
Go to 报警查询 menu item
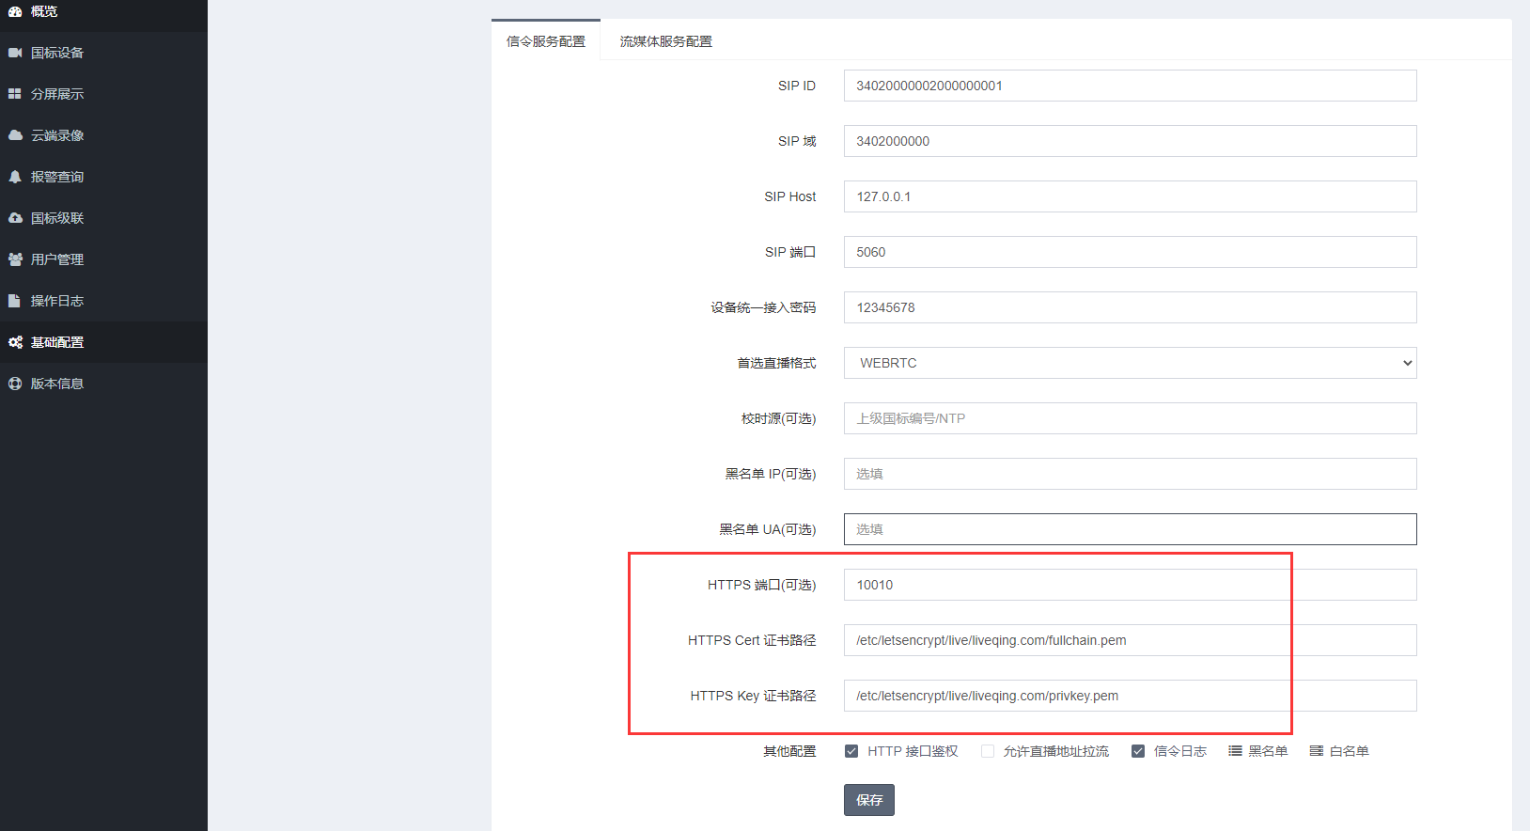103,177
